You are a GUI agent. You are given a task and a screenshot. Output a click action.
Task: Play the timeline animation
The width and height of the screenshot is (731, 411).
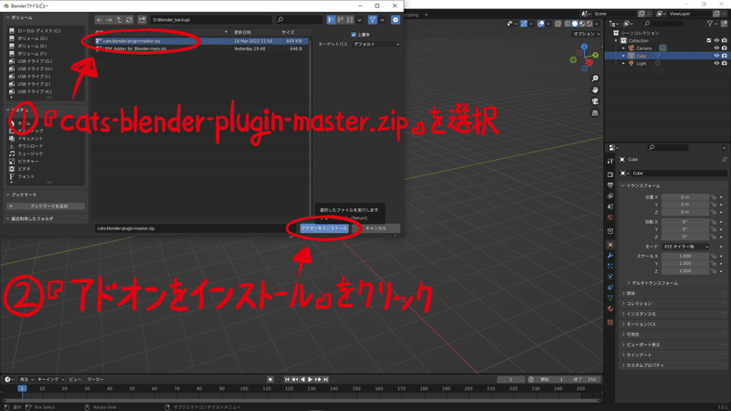(310, 379)
